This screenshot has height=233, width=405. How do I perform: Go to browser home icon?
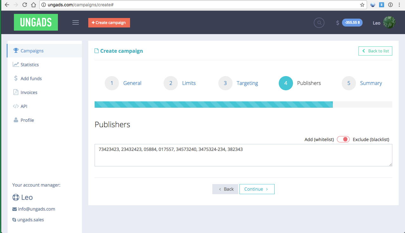[34, 5]
